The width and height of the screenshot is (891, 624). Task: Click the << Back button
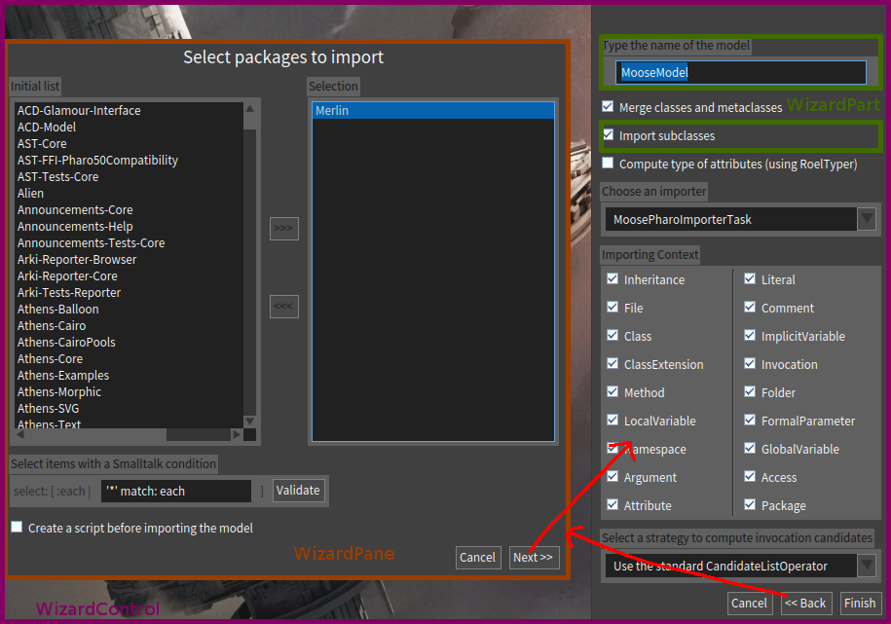pos(805,603)
